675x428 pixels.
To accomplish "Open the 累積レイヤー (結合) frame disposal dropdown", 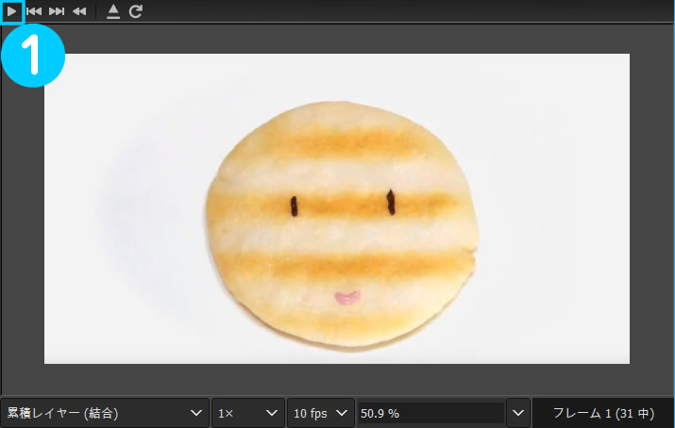I will pos(105,414).
